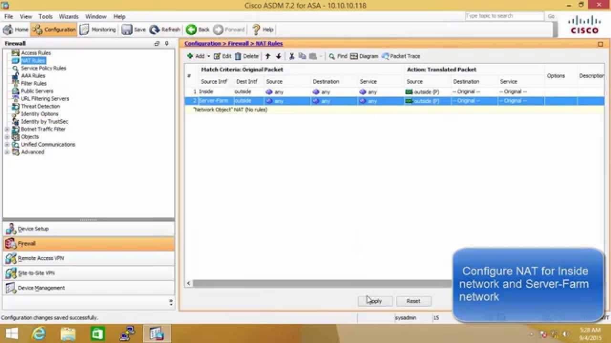Screen dimensions: 611x343
Task: Open File Explorer from the taskbar
Action: point(68,333)
